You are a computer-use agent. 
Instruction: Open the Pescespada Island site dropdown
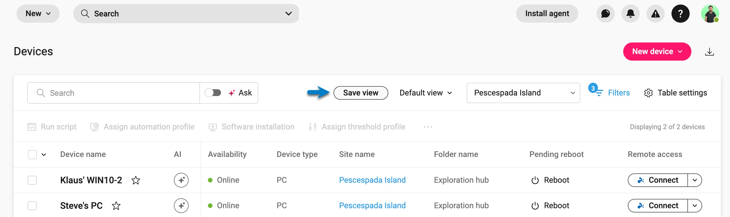click(523, 93)
